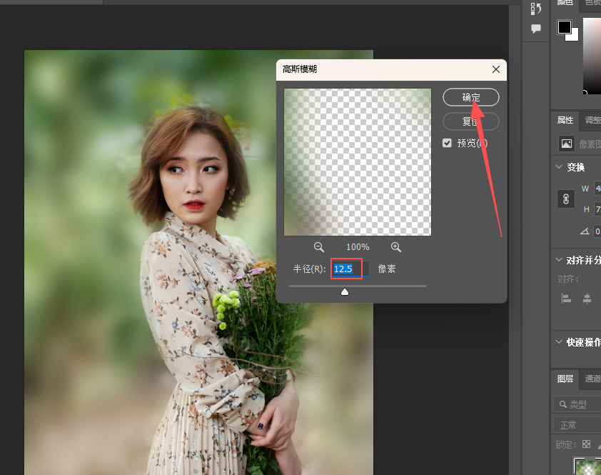Image resolution: width=601 pixels, height=475 pixels.
Task: Select the black foreground color swatch
Action: [564, 27]
